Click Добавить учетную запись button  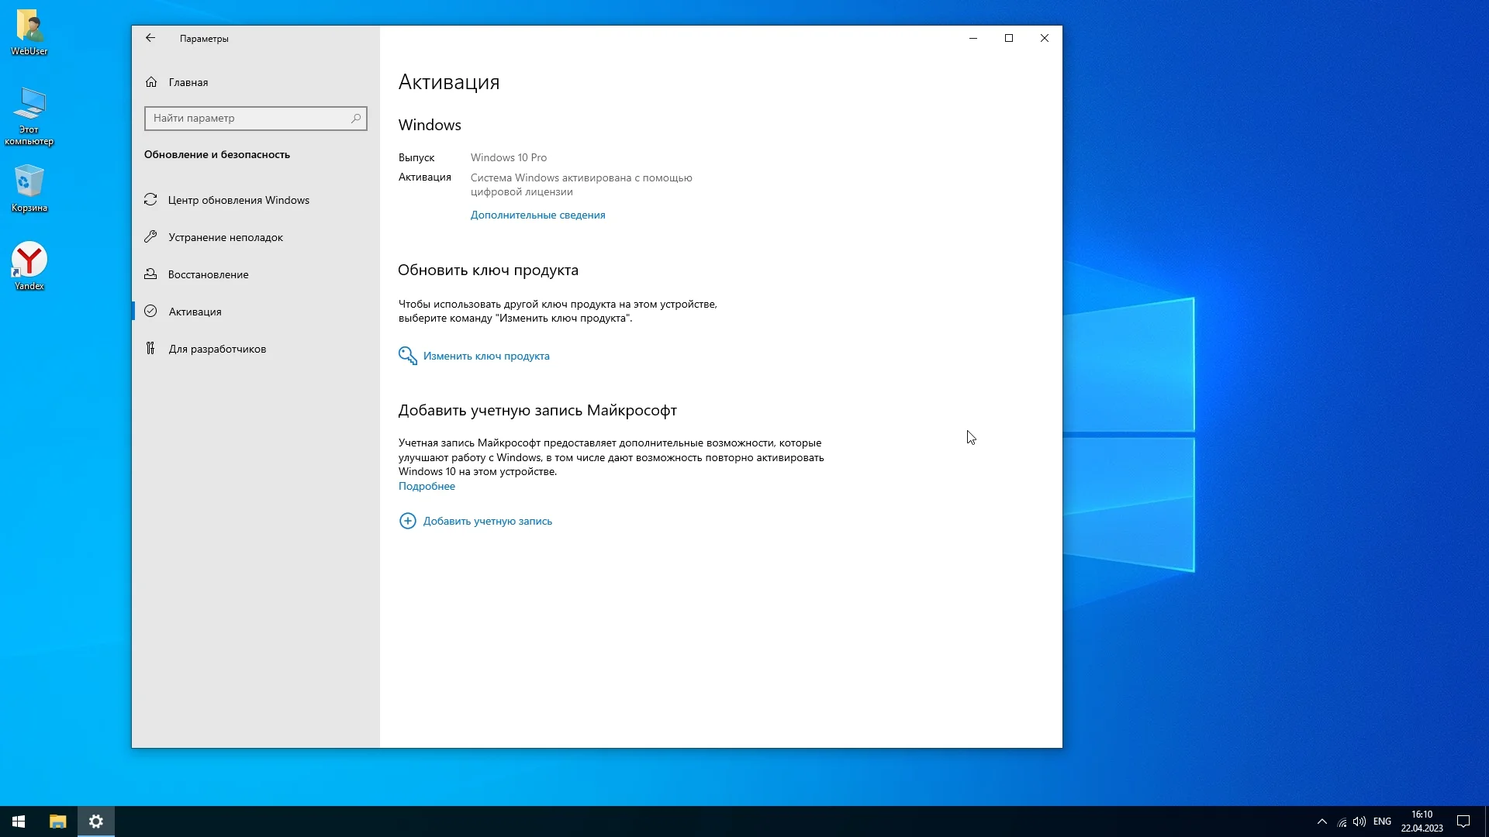488,521
